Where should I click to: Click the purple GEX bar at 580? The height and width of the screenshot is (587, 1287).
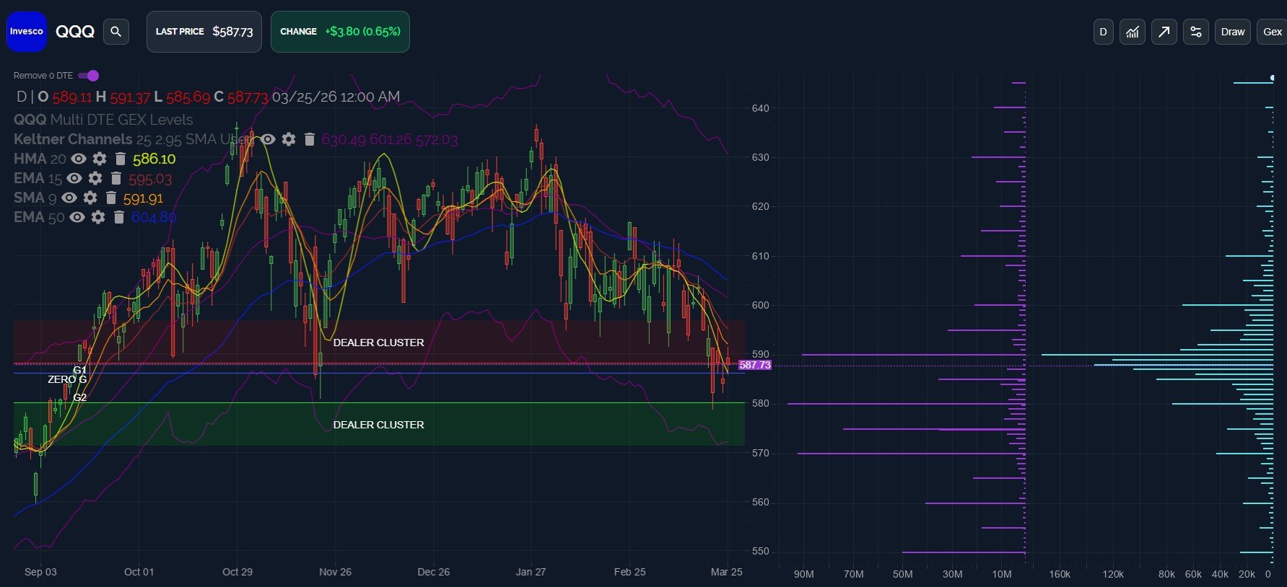point(907,404)
